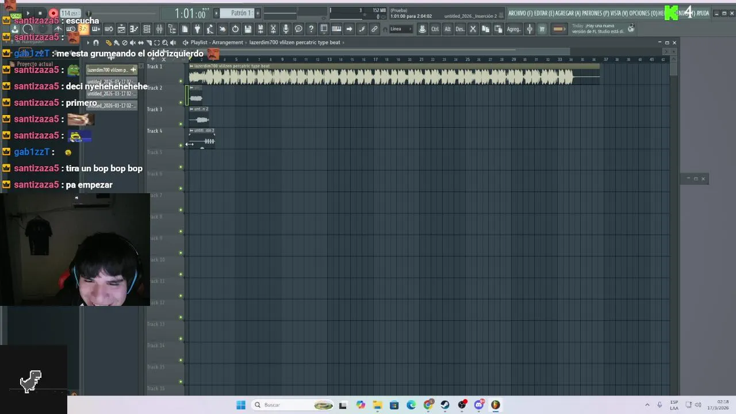
Task: Open the Línea snap dropdown
Action: pos(401,29)
